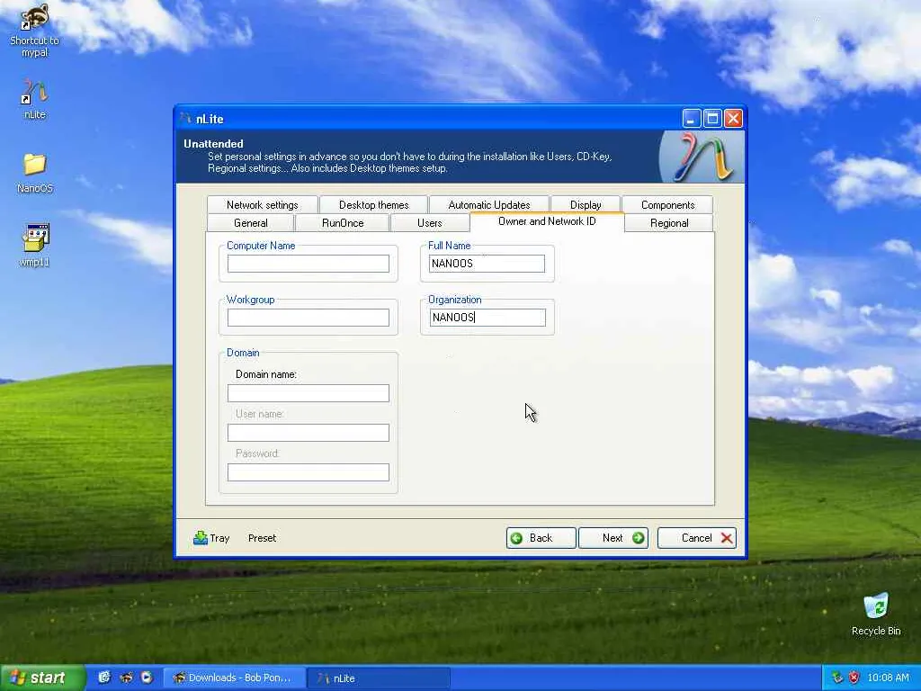
Task: Show desktop from the quick launch bar
Action: [104, 678]
